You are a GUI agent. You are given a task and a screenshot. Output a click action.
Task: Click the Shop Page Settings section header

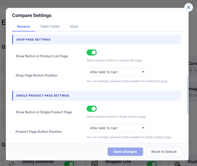click(x=96, y=40)
